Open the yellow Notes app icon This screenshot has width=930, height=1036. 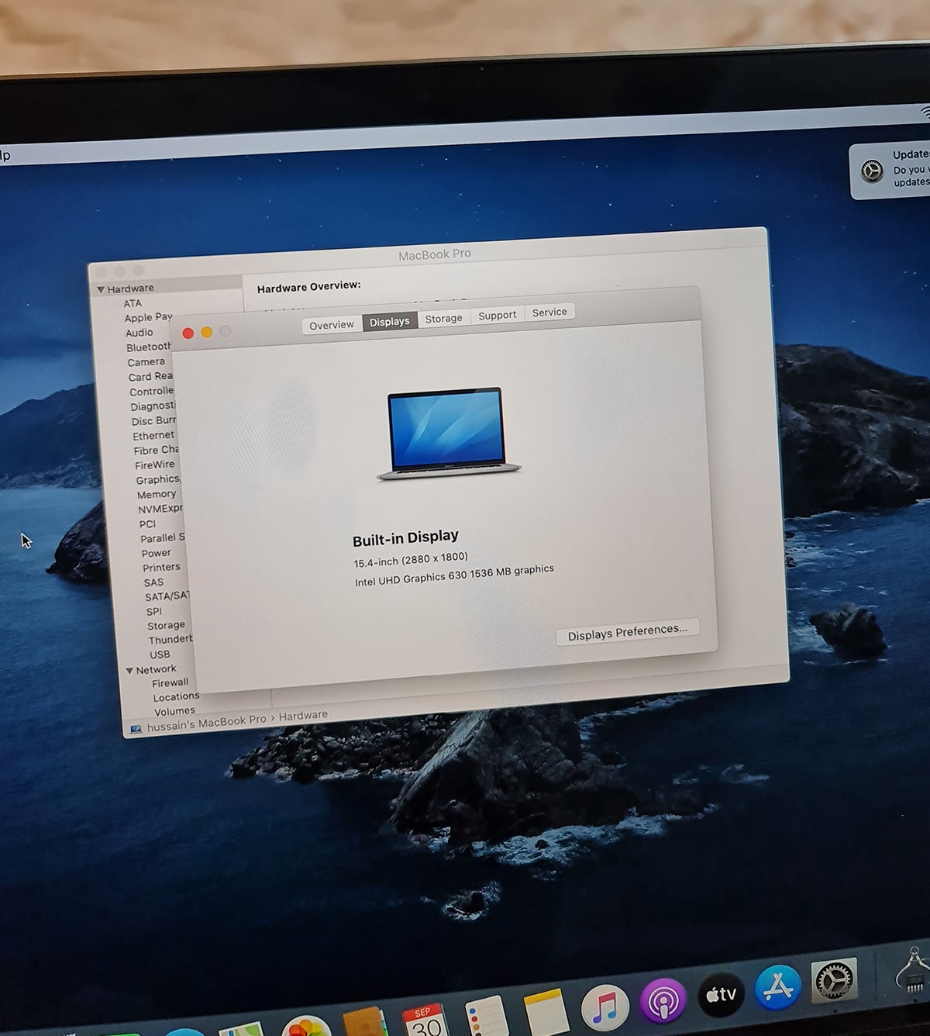pyautogui.click(x=546, y=1011)
